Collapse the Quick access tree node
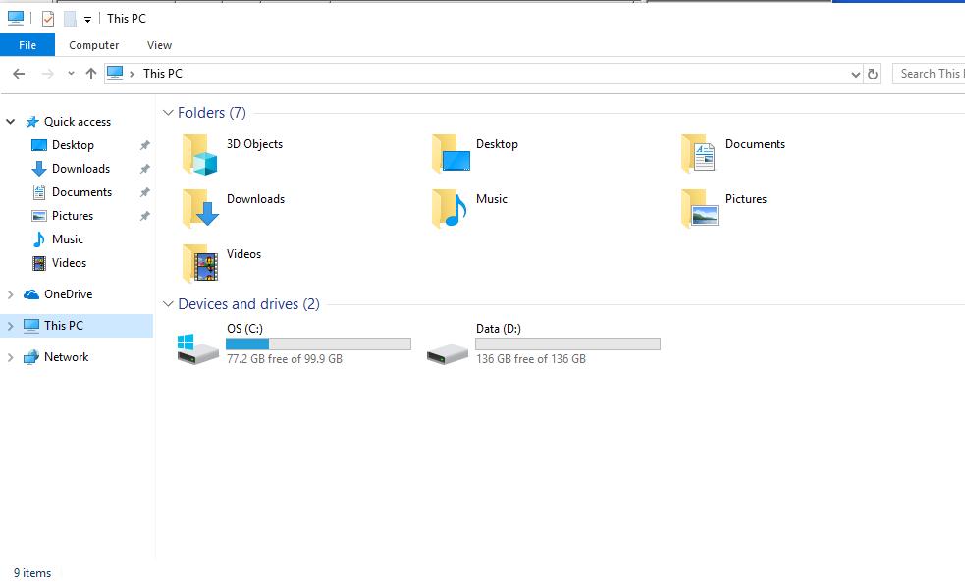Screen dimensions: 965x583 (x=11, y=122)
